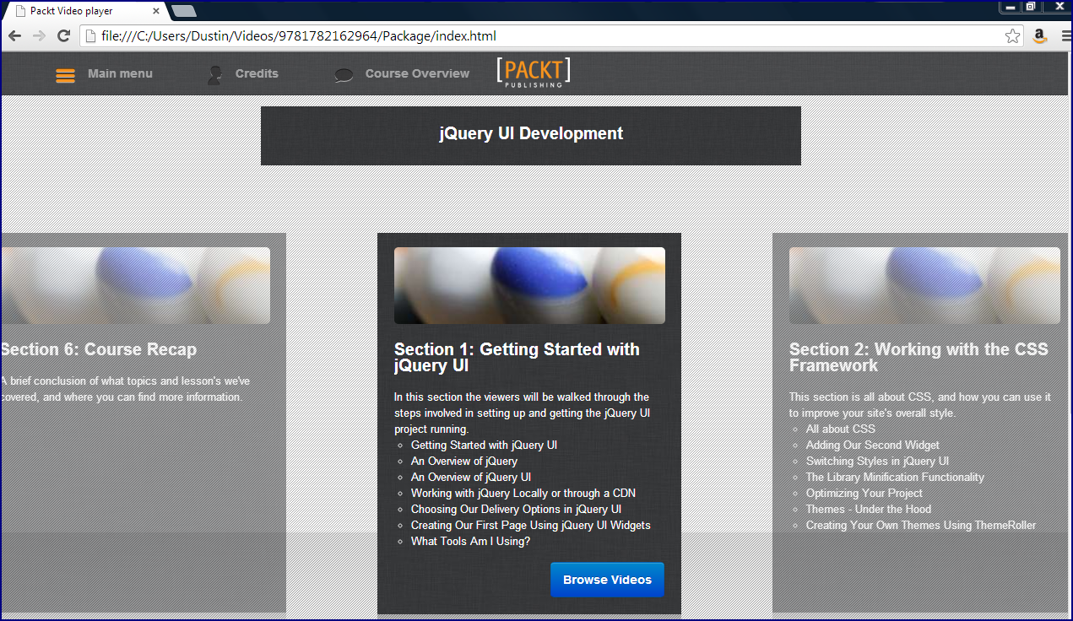Bookmark this page with the star icon

(x=1012, y=35)
